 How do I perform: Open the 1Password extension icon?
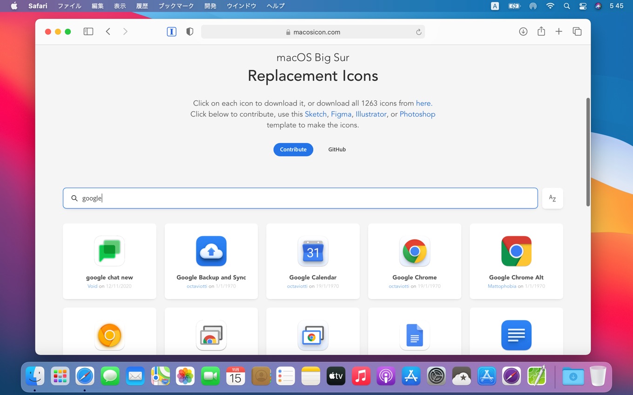coord(172,32)
